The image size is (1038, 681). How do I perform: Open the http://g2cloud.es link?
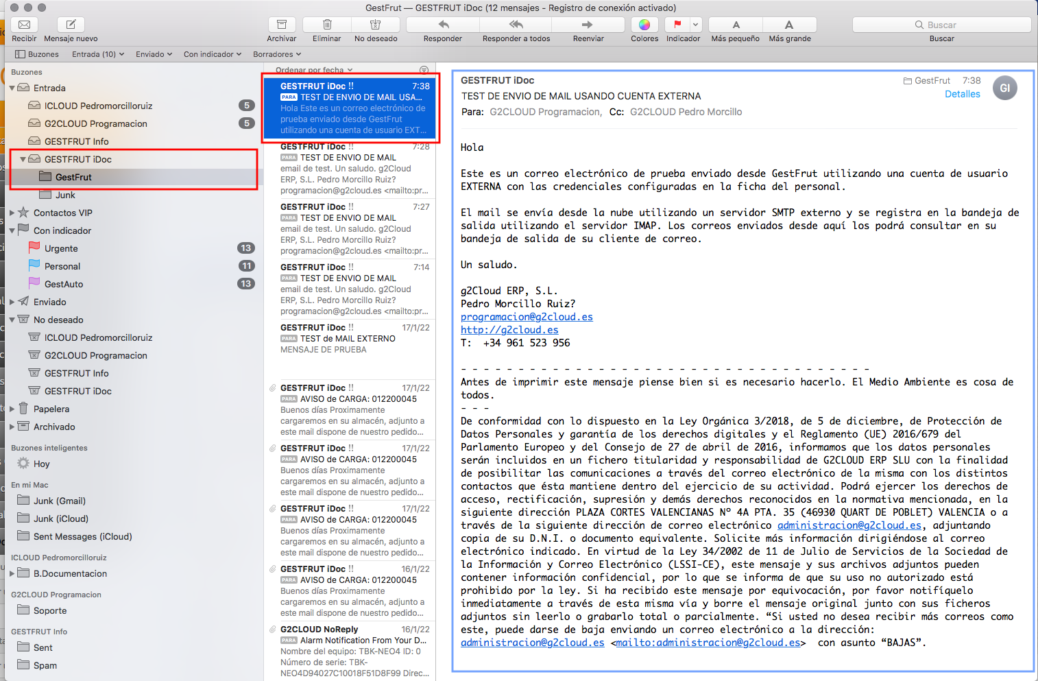[x=509, y=330]
